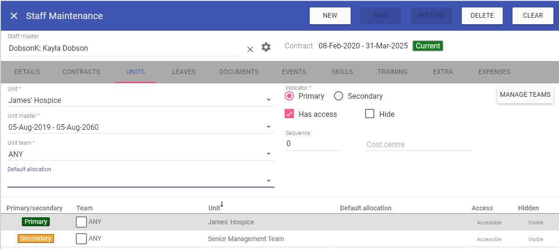
Task: Expand the Unit dropdown
Action: tap(268, 100)
